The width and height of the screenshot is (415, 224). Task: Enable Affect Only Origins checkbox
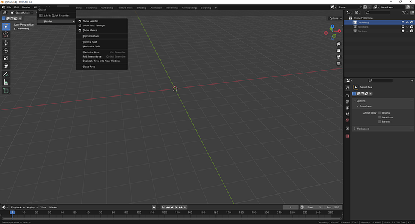(x=380, y=113)
